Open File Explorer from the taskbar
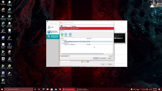This screenshot has width=162, height=91. click(48, 89)
